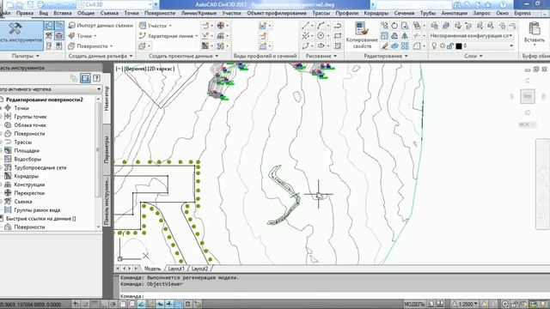550x309 pixels.
Task: Open the Поверхности menu
Action: [160, 13]
